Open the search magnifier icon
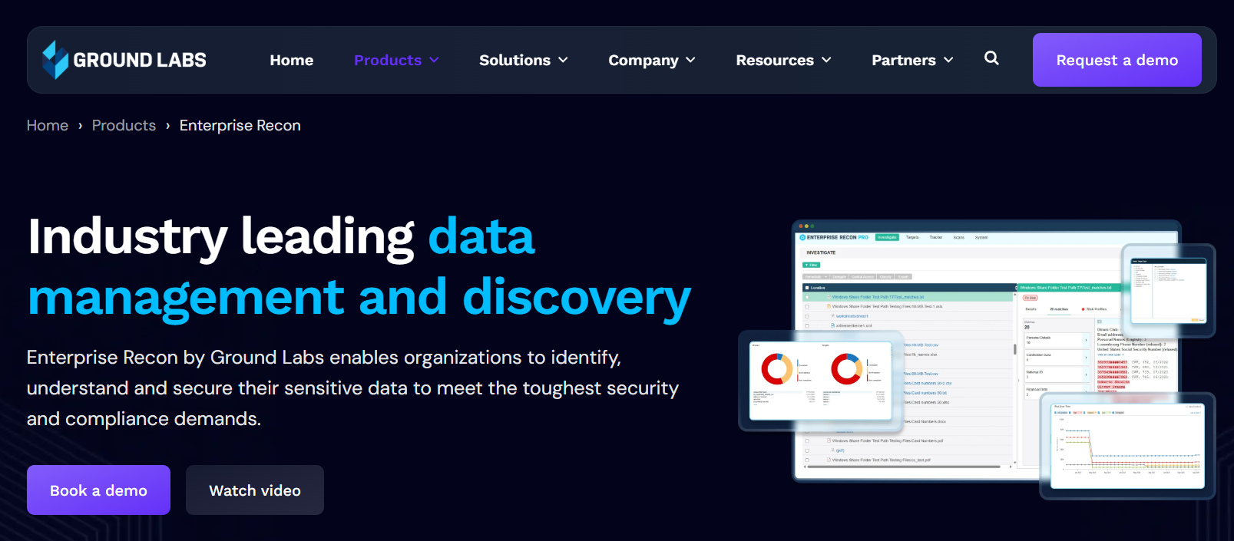The height and width of the screenshot is (541, 1234). click(991, 58)
